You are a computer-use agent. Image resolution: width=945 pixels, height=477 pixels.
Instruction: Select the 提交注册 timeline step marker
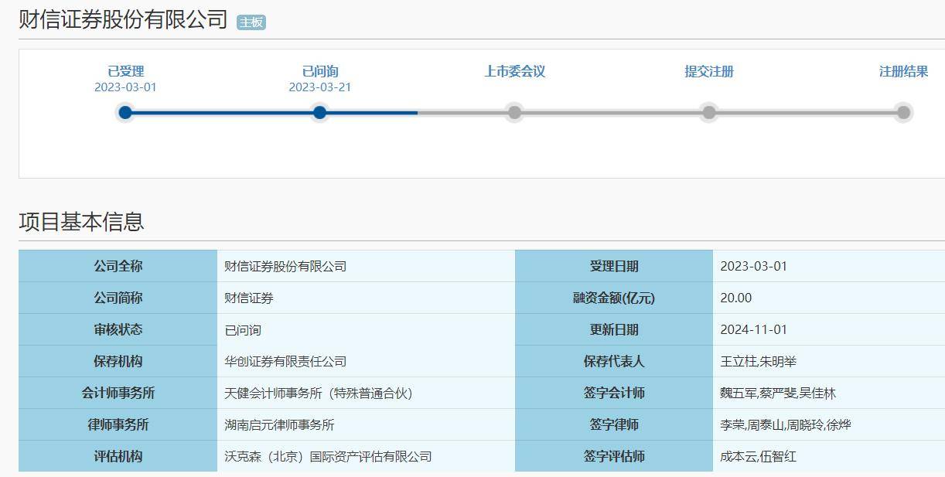pos(709,113)
